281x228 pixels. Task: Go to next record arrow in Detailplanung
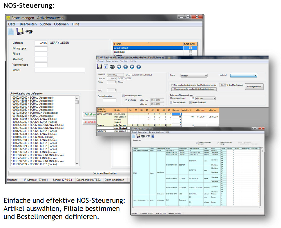(132, 67)
